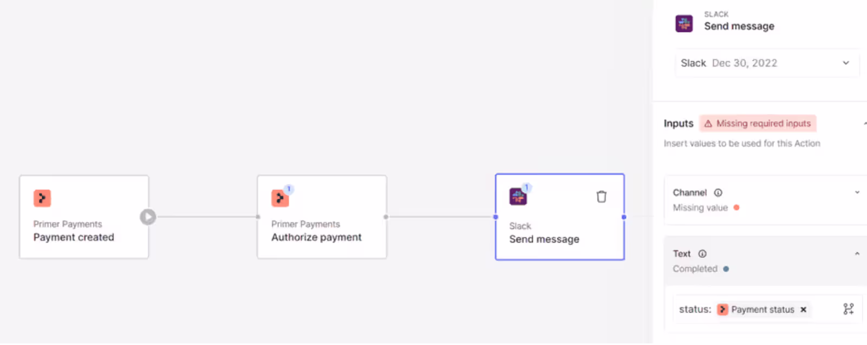The image size is (867, 345).
Task: Click the warning triangle icon in Inputs badge
Action: click(x=708, y=123)
